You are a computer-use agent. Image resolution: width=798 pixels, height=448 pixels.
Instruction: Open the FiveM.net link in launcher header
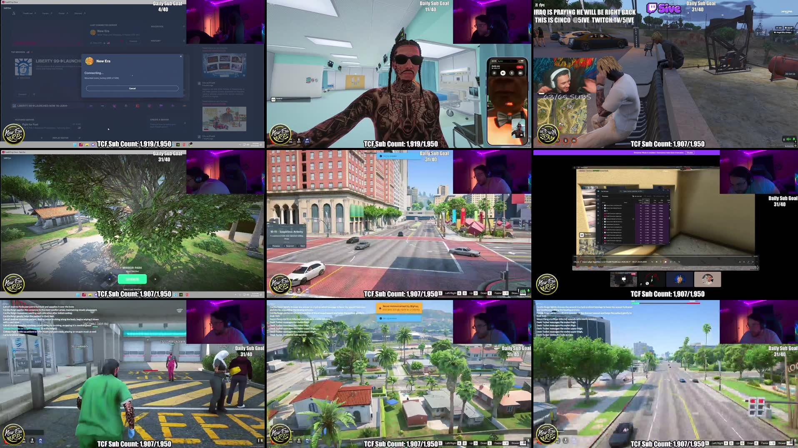point(30,13)
